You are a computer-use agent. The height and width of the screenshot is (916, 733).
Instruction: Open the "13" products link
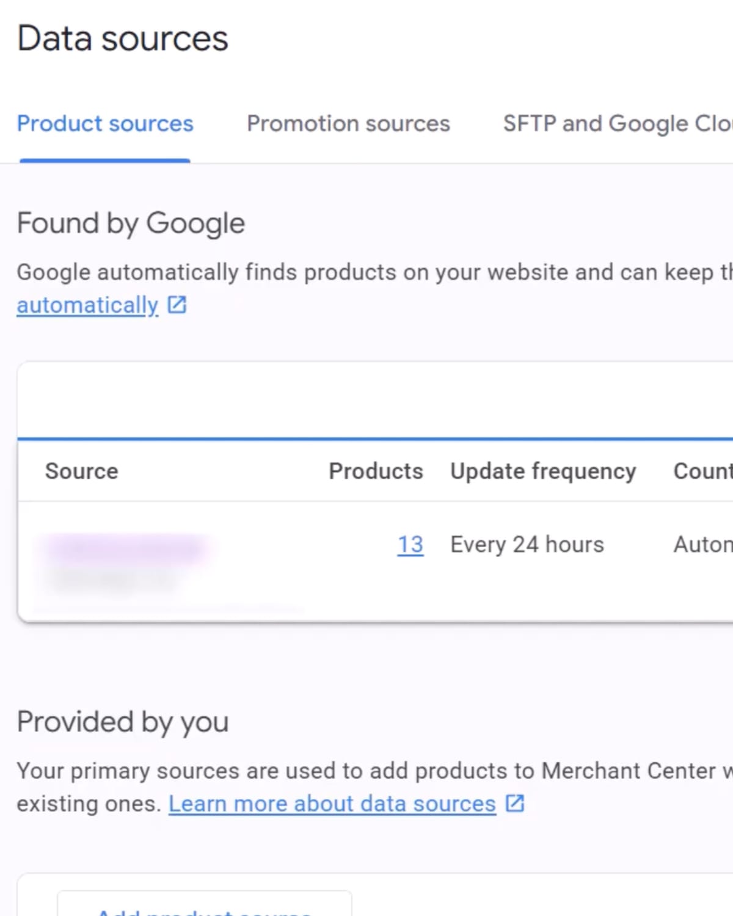(410, 544)
